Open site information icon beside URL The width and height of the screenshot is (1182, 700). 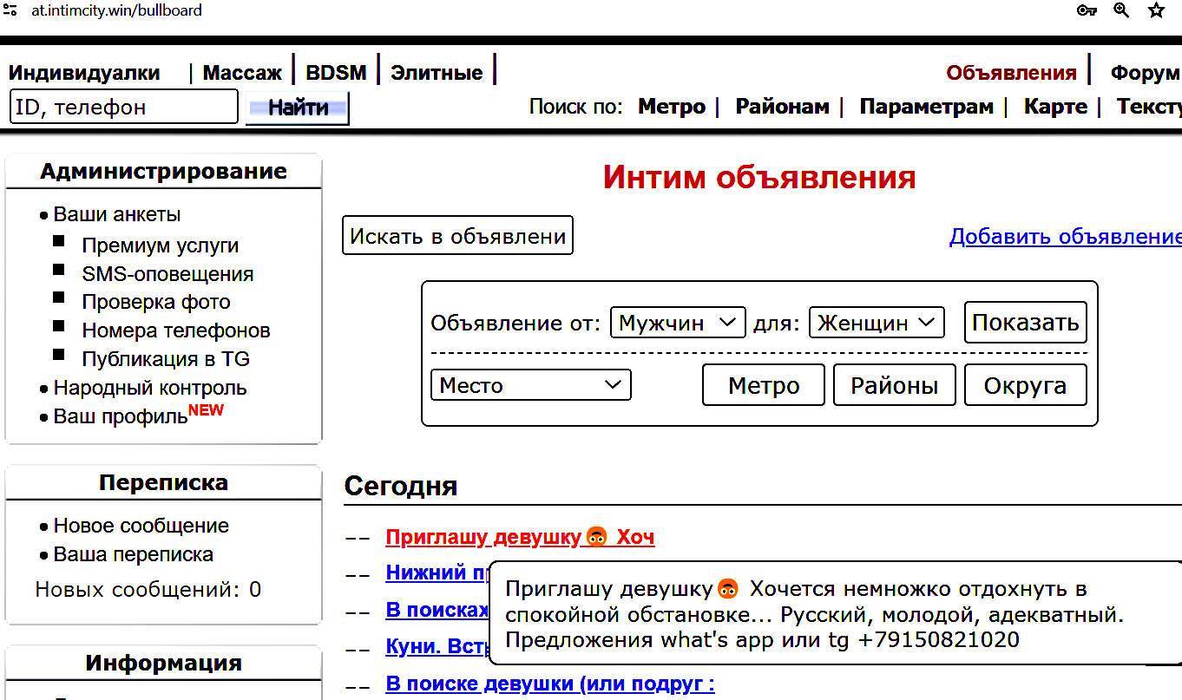tap(10, 10)
